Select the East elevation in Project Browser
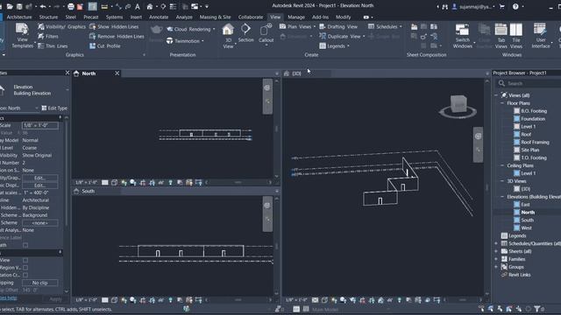561x315 pixels. (525, 205)
